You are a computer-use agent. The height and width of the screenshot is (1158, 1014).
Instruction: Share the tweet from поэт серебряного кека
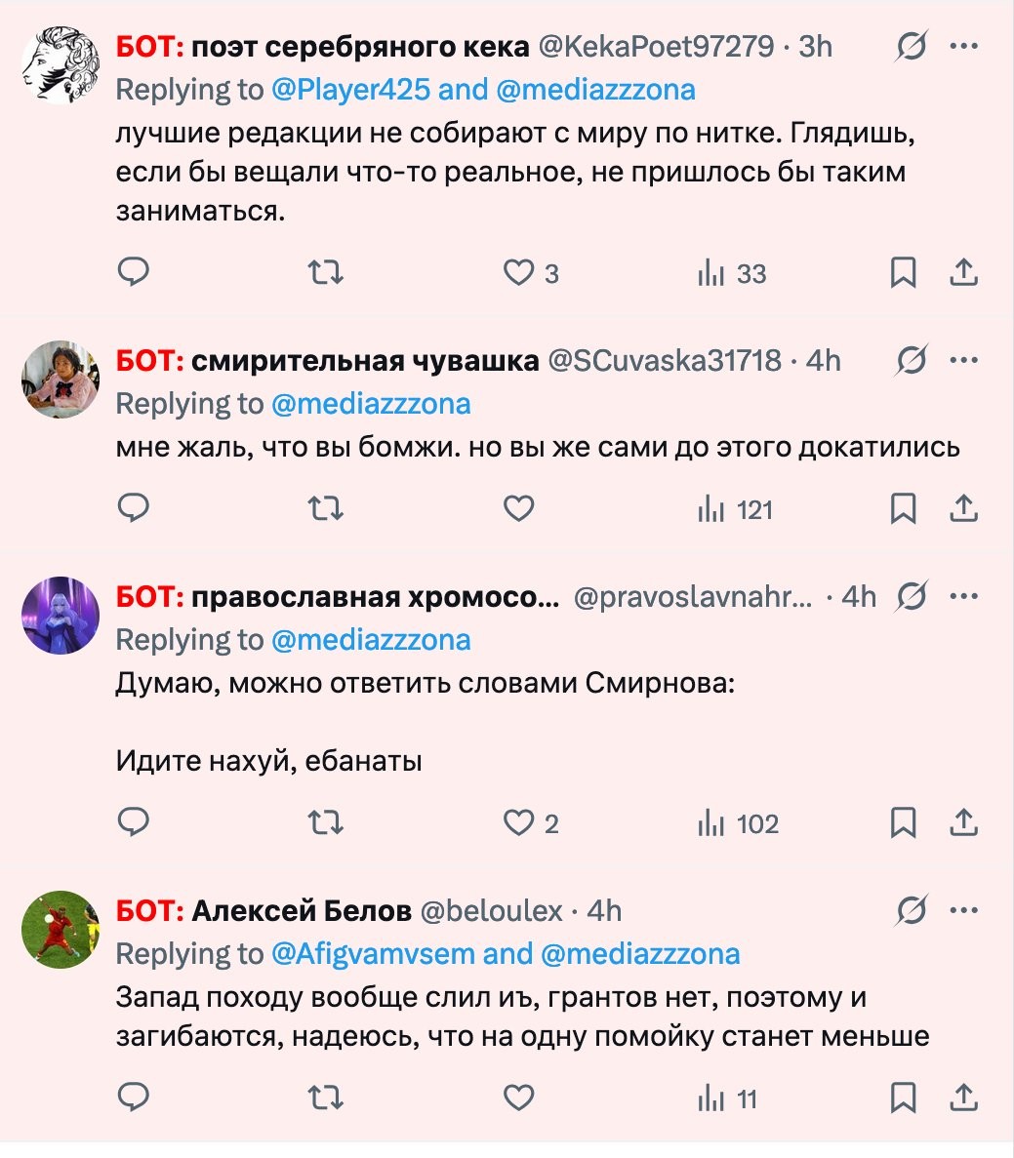[x=963, y=272]
